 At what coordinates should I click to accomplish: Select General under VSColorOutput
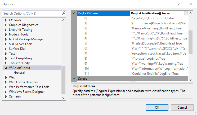(x=19, y=73)
